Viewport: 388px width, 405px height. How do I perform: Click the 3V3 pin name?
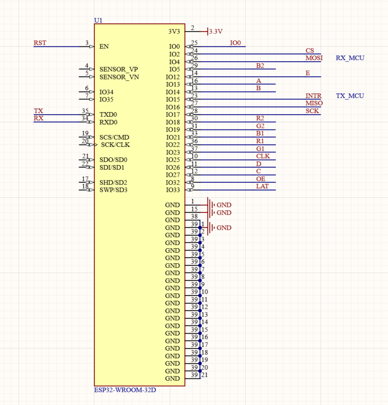tap(174, 32)
